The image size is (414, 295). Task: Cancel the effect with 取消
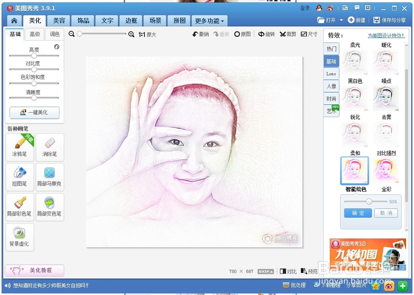(x=386, y=213)
